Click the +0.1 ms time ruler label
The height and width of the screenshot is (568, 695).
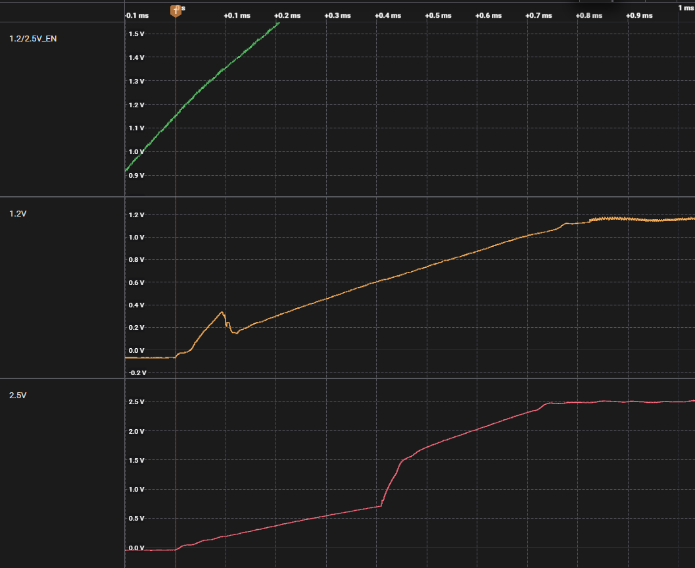coord(237,16)
